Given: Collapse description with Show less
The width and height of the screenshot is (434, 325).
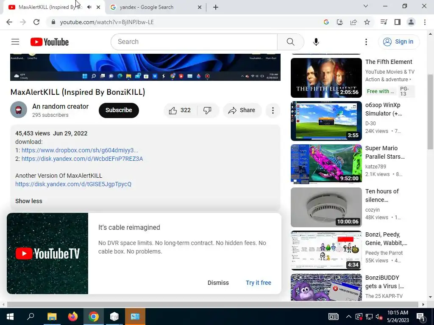Looking at the screenshot, I should (29, 201).
